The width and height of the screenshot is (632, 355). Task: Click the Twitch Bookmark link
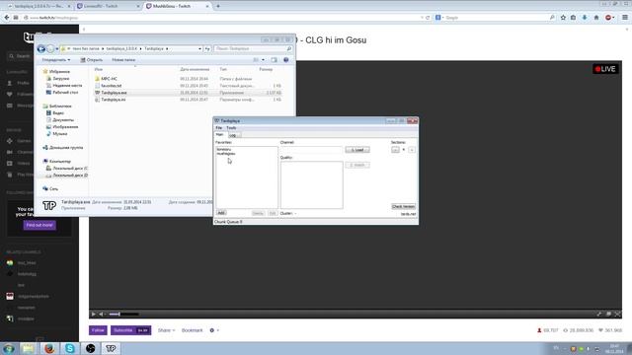pos(192,330)
